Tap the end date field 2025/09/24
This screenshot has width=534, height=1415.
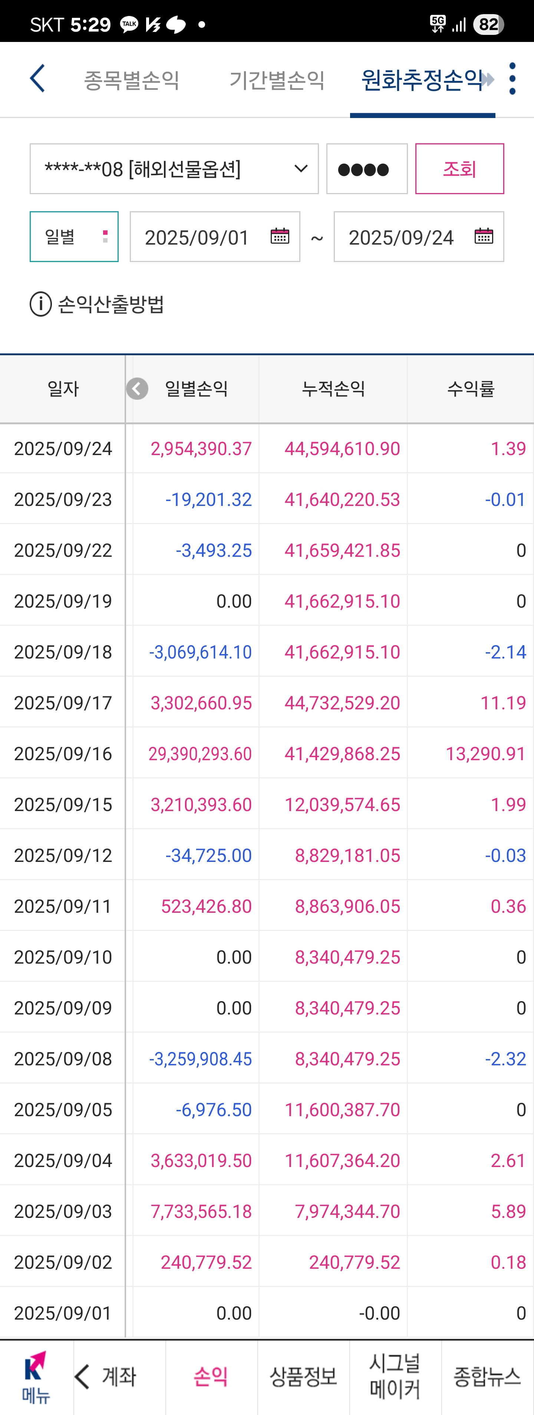coord(419,237)
